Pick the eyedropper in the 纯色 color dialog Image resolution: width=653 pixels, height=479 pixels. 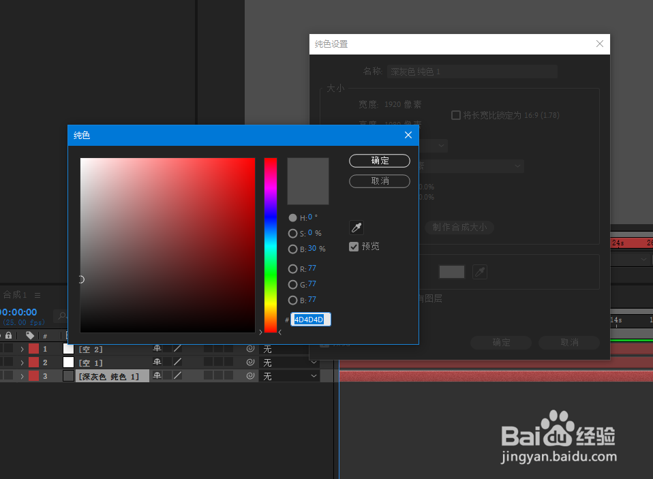coord(356,228)
